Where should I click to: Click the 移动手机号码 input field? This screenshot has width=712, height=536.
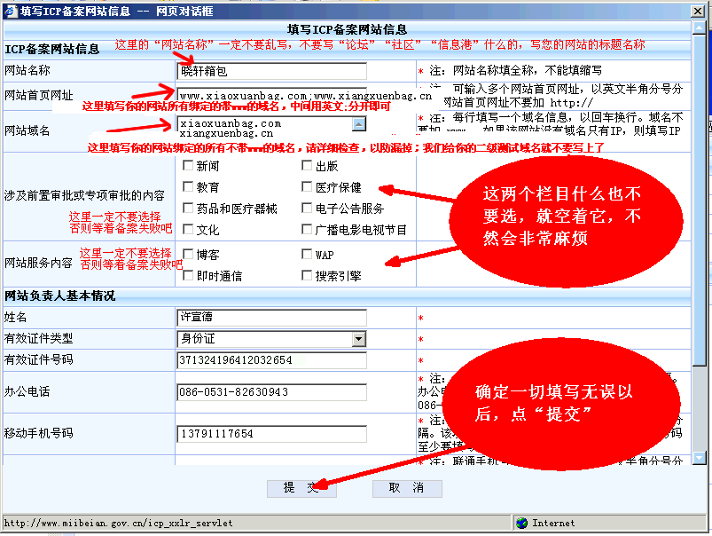pyautogui.click(x=271, y=434)
